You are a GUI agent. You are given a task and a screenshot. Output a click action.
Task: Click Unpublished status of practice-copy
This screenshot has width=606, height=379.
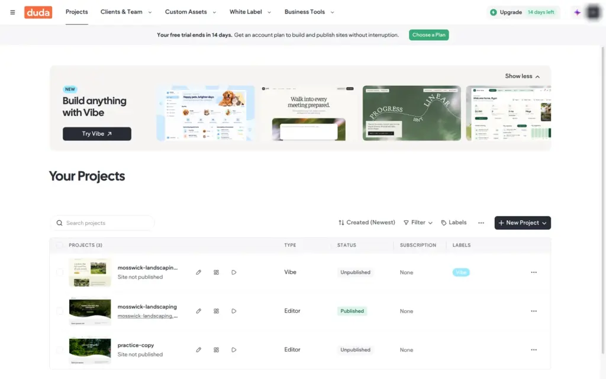355,349
